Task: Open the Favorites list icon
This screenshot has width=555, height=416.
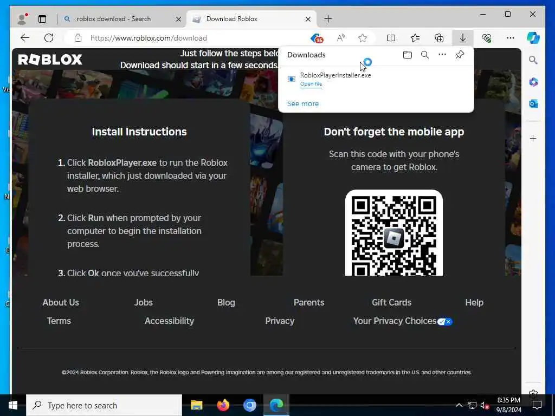Action: 415,38
